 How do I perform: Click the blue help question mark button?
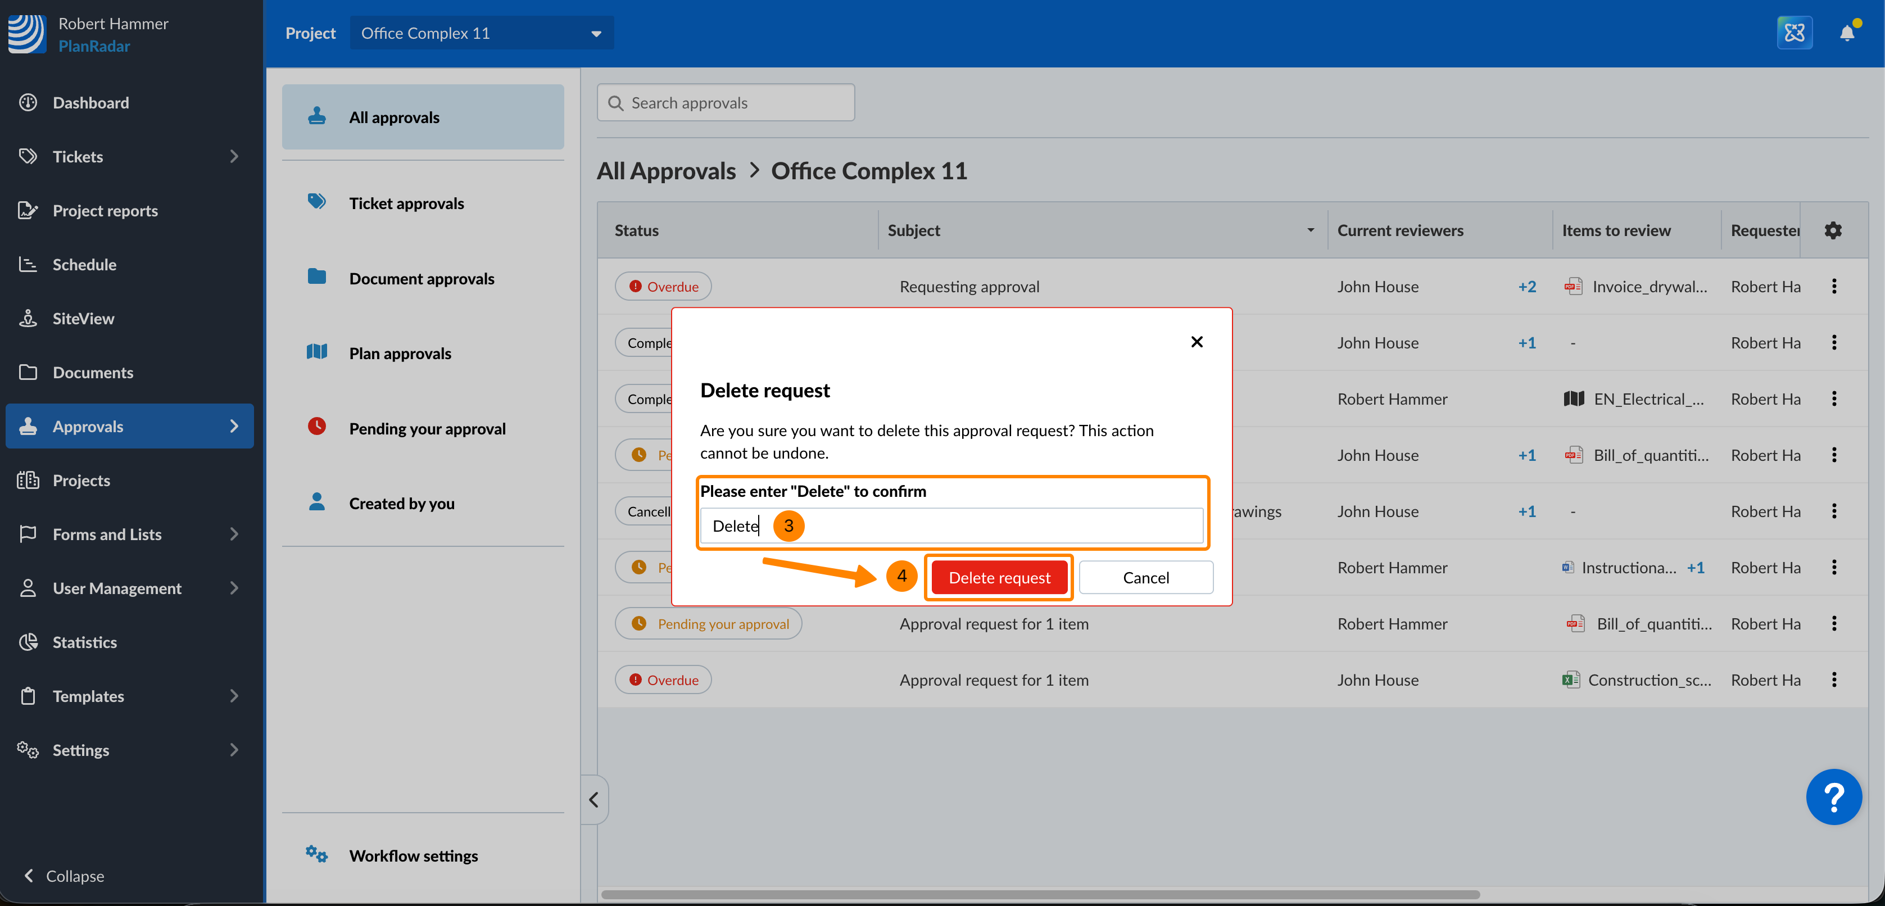click(x=1833, y=797)
